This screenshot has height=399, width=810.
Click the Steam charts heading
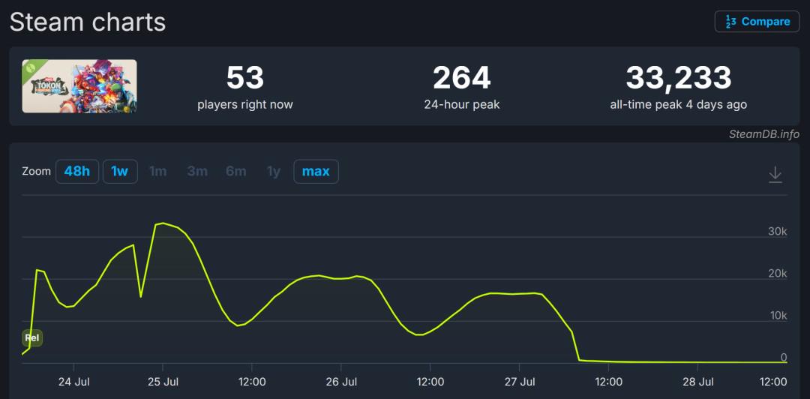tap(88, 22)
